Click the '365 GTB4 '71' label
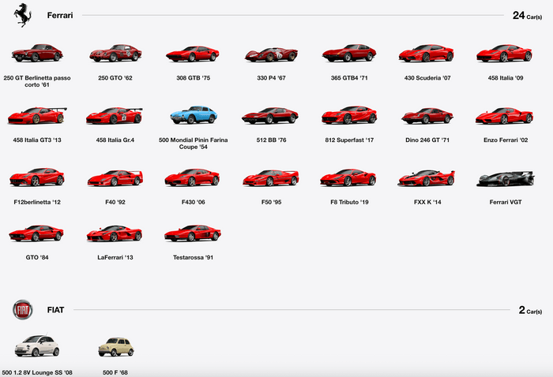 coord(349,78)
